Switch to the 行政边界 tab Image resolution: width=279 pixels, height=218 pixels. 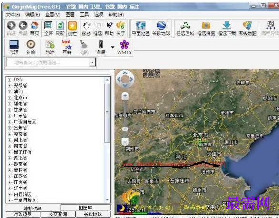click(23, 214)
